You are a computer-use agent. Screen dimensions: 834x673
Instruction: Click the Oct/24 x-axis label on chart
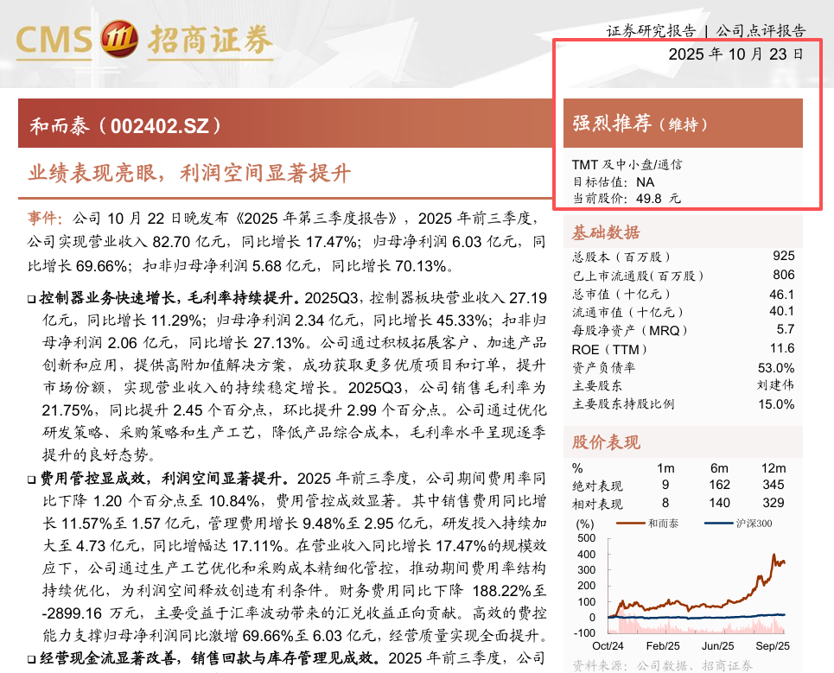click(608, 646)
